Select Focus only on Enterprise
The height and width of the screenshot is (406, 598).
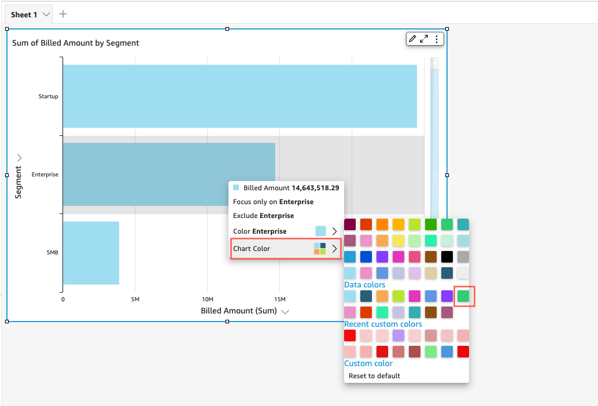(273, 202)
